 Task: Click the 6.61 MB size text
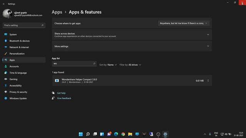[x=199, y=81]
